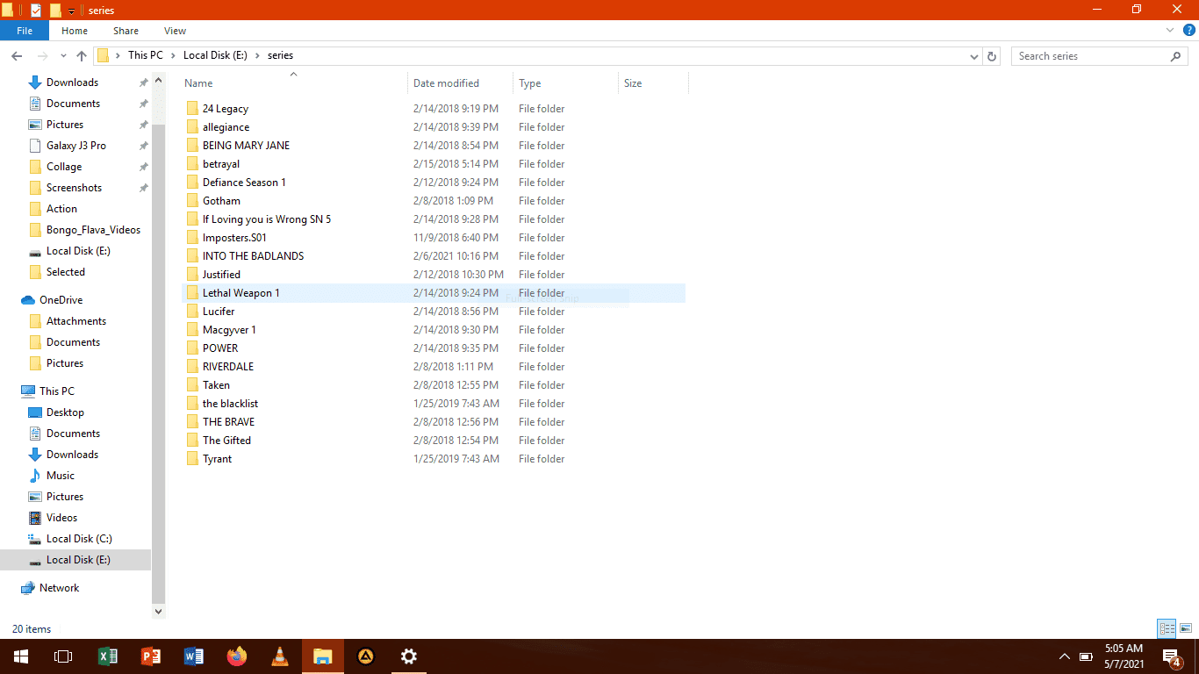Screen dimensions: 1199x674
Task: Click the search magnifier icon
Action: pos(1176,55)
